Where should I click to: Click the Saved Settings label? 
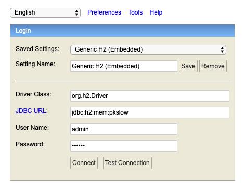tap(37, 49)
